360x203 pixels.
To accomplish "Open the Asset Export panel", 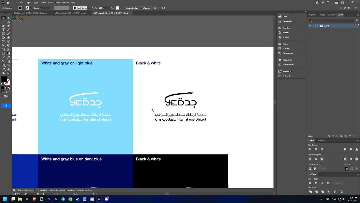I will pyautogui.click(x=287, y=71).
